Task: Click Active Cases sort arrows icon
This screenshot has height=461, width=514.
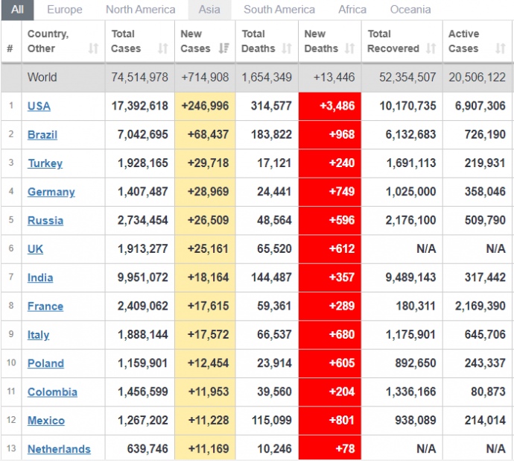Action: click(499, 48)
